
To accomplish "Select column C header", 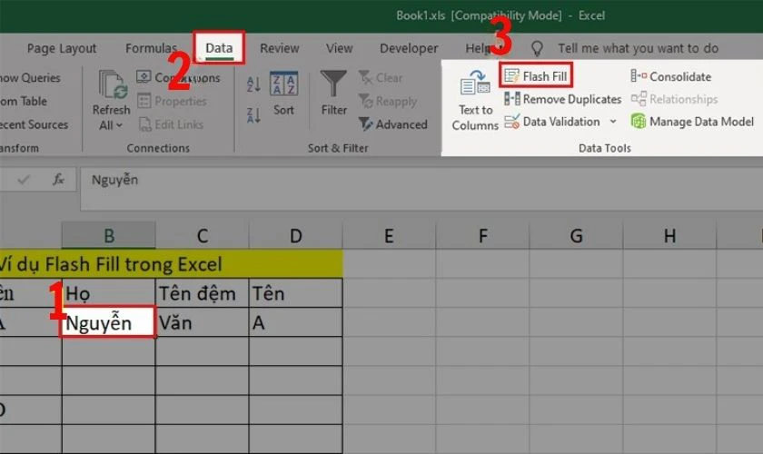I will [203, 236].
